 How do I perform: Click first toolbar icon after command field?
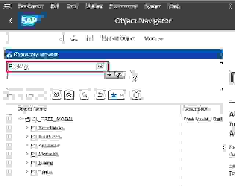click(74, 38)
